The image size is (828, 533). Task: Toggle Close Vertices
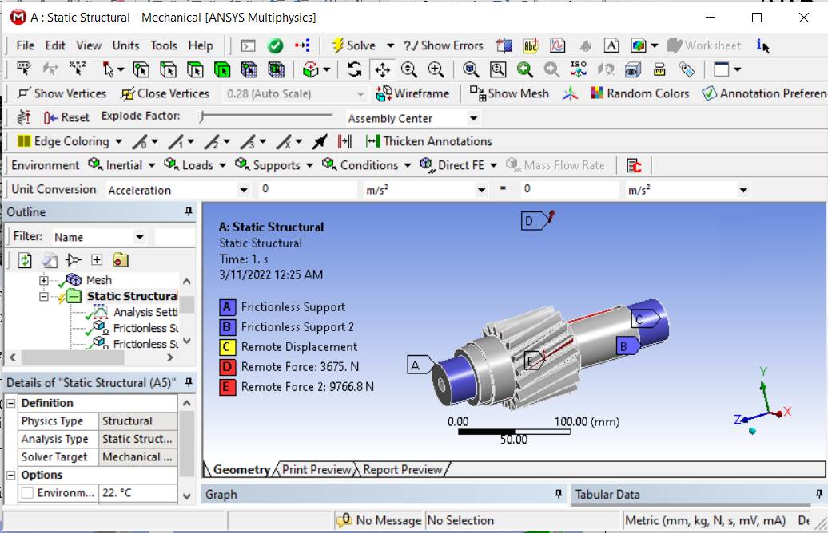(165, 94)
